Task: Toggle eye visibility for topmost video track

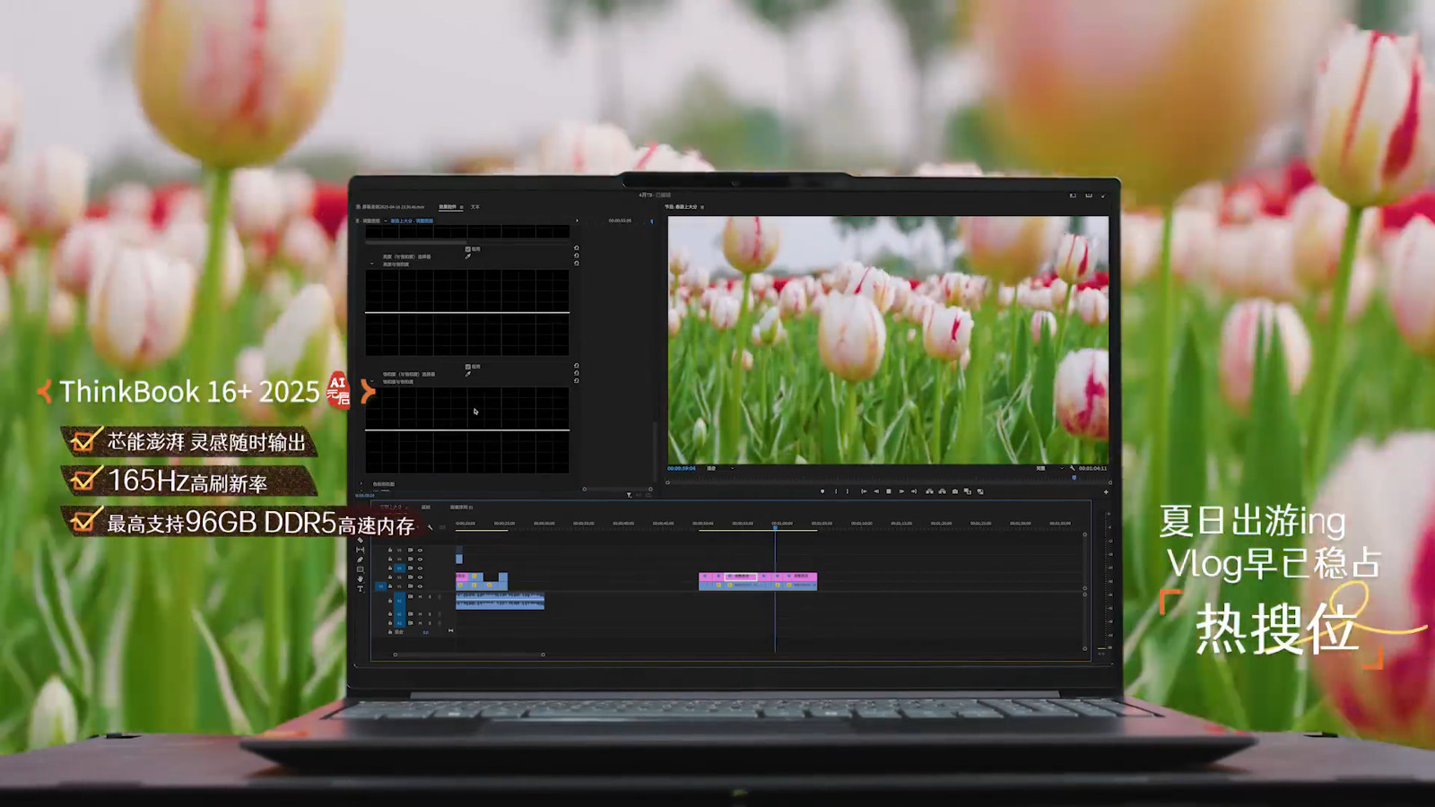Action: [420, 551]
